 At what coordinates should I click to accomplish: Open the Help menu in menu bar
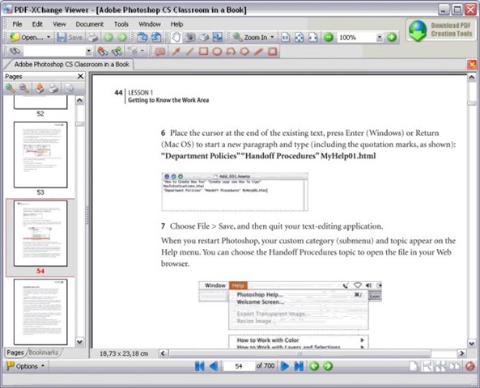tap(177, 24)
